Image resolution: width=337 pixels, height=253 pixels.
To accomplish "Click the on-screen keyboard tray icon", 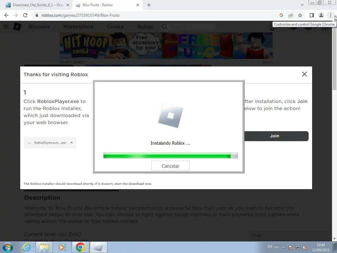I will [276, 247].
